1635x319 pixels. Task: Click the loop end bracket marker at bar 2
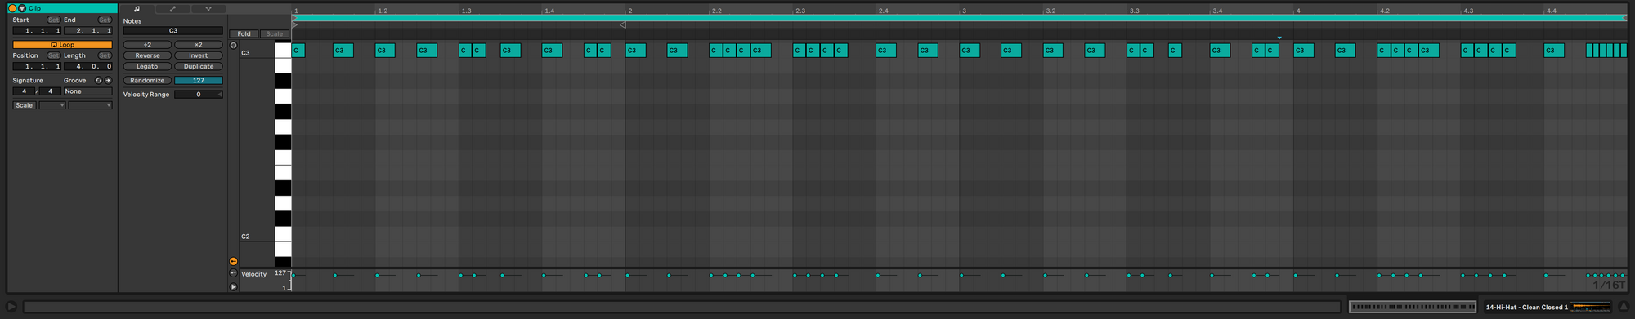click(623, 25)
